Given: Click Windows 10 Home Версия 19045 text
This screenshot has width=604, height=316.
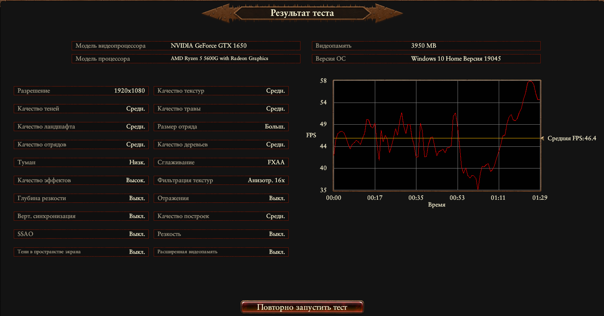Looking at the screenshot, I should (456, 59).
